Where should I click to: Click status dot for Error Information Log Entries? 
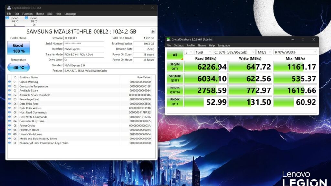[x=9, y=143]
